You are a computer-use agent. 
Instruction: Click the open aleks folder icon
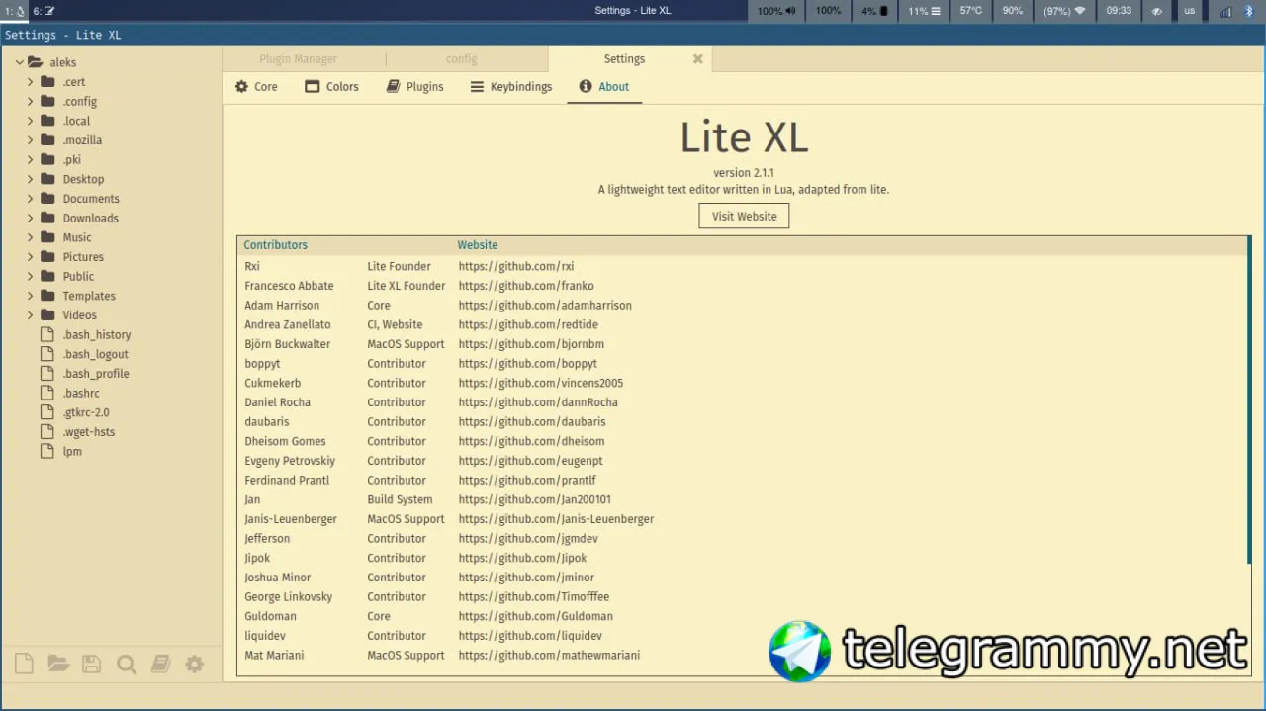[x=37, y=62]
